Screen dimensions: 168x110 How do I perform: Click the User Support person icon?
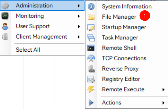5,26
